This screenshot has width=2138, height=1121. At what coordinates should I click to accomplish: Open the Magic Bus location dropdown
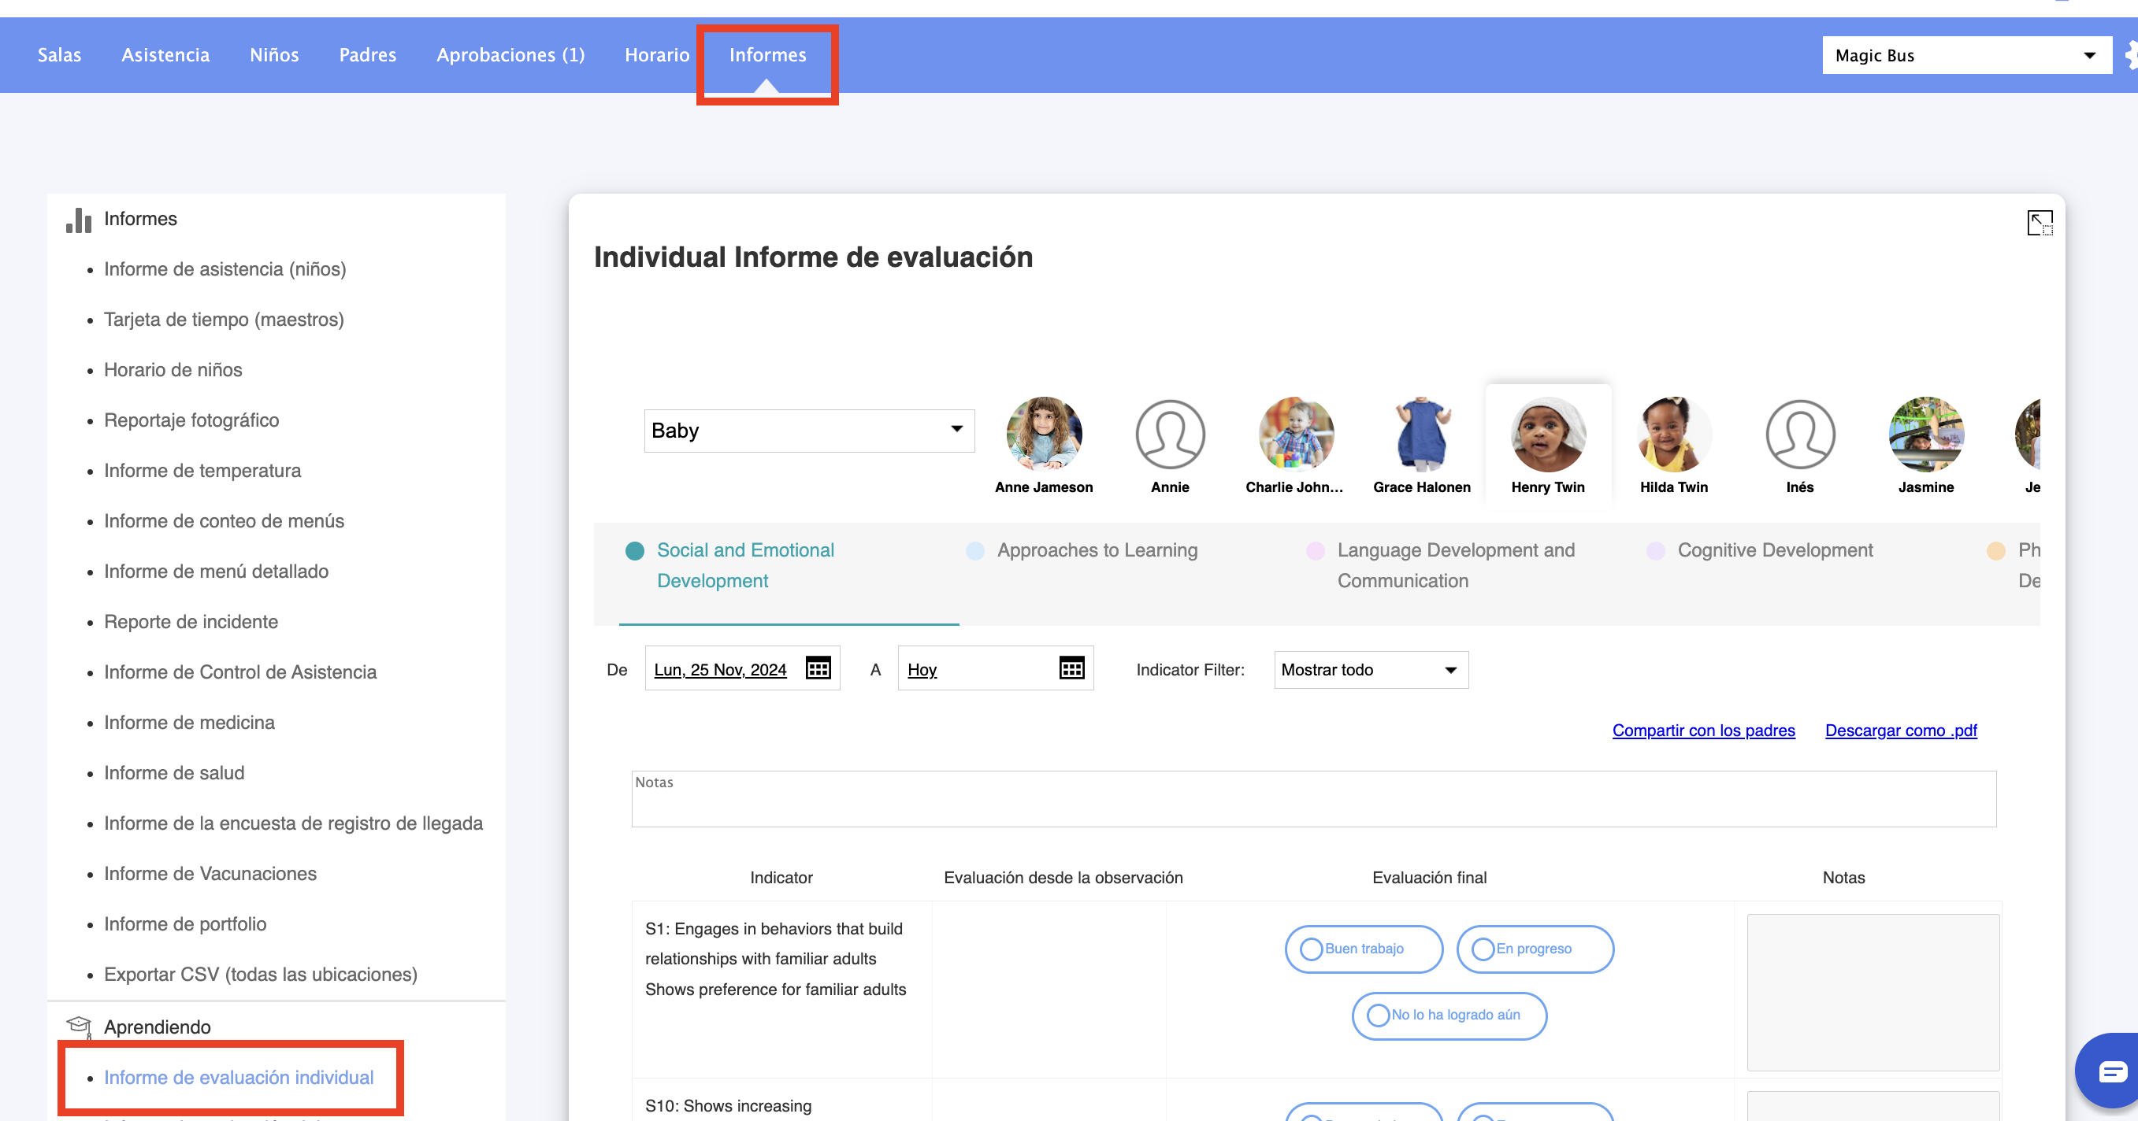tap(1965, 56)
